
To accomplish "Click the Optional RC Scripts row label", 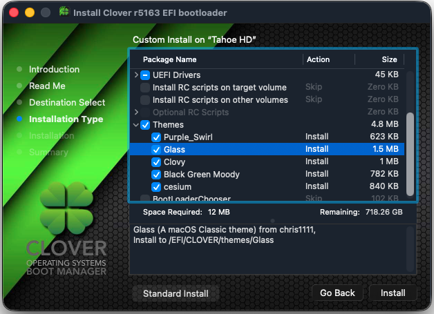I will (191, 112).
